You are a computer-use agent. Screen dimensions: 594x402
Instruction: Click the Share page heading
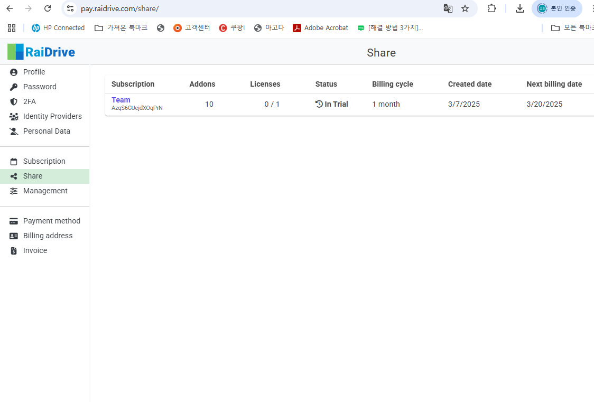pyautogui.click(x=382, y=53)
